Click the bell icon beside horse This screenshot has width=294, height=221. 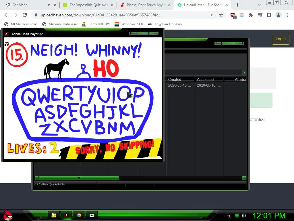click(84, 71)
